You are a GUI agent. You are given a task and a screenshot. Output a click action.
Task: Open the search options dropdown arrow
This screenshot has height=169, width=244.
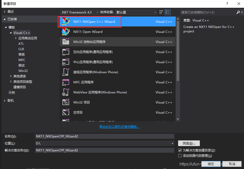(x=242, y=12)
